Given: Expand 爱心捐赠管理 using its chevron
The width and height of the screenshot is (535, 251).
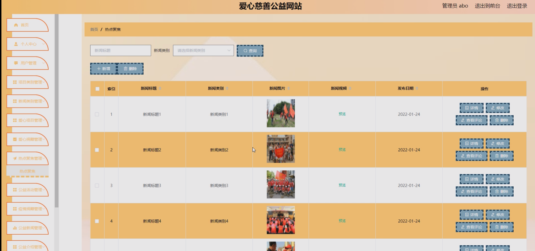Looking at the screenshot, I should (x=44, y=139).
